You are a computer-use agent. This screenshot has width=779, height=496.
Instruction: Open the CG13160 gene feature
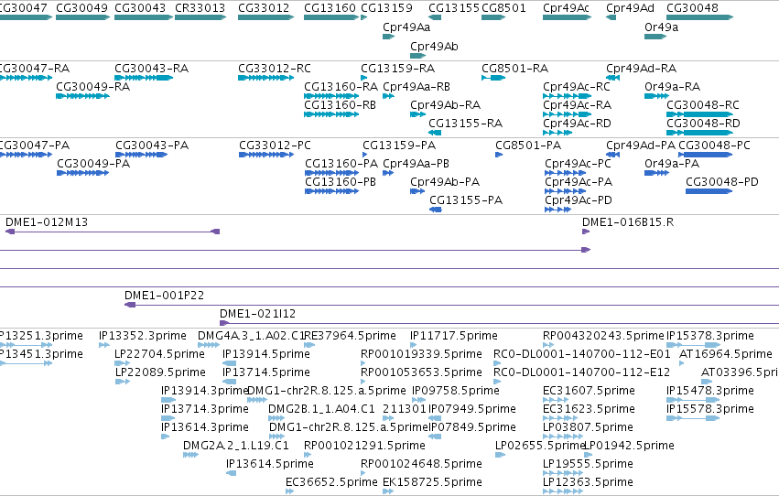(331, 17)
